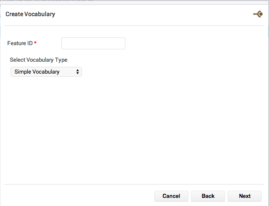
Task: Select the "Simple Vocabulary" text in combo box
Action: pos(37,72)
